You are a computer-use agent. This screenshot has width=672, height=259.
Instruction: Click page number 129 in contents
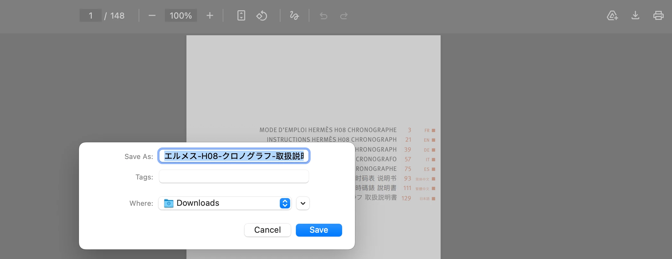[406, 198]
